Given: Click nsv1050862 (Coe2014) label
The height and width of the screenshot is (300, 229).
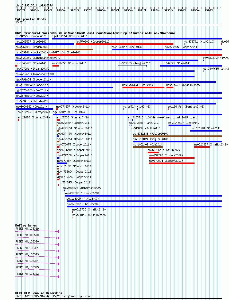Looking at the screenshot, I should pos(31,107).
